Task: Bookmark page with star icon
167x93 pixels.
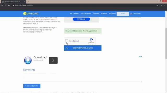Action: coord(157,5)
